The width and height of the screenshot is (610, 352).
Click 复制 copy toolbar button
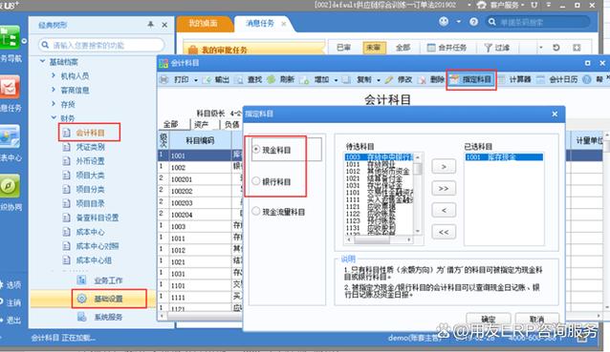pyautogui.click(x=359, y=79)
